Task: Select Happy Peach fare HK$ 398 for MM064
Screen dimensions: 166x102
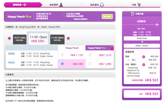Action: click(62, 64)
